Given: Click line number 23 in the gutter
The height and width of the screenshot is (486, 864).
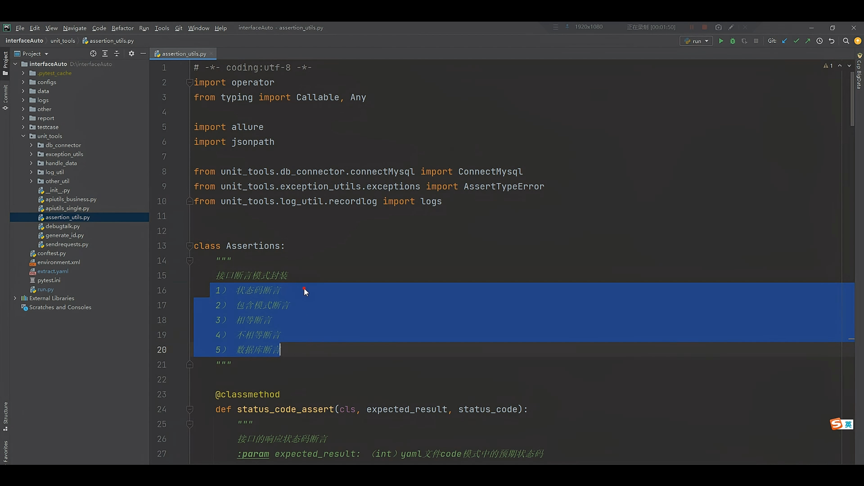Looking at the screenshot, I should (x=162, y=394).
